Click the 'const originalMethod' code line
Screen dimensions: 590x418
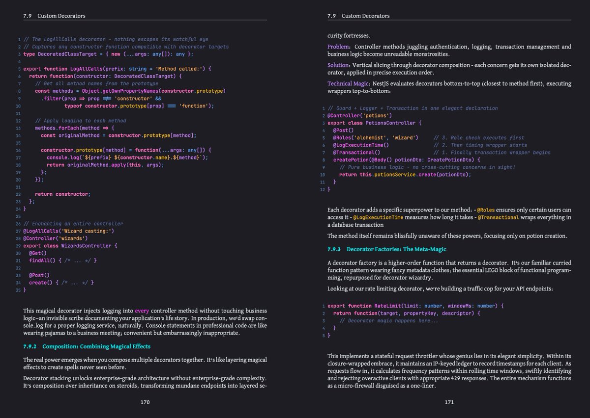point(118,135)
